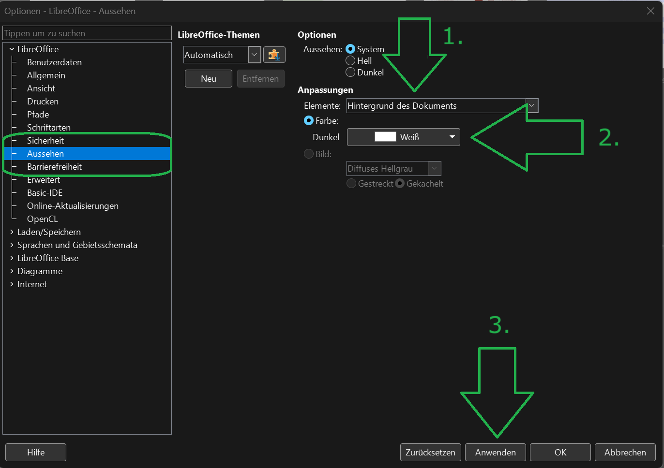Expand the Diagramme tree node
Image resolution: width=664 pixels, height=468 pixels.
click(x=12, y=271)
